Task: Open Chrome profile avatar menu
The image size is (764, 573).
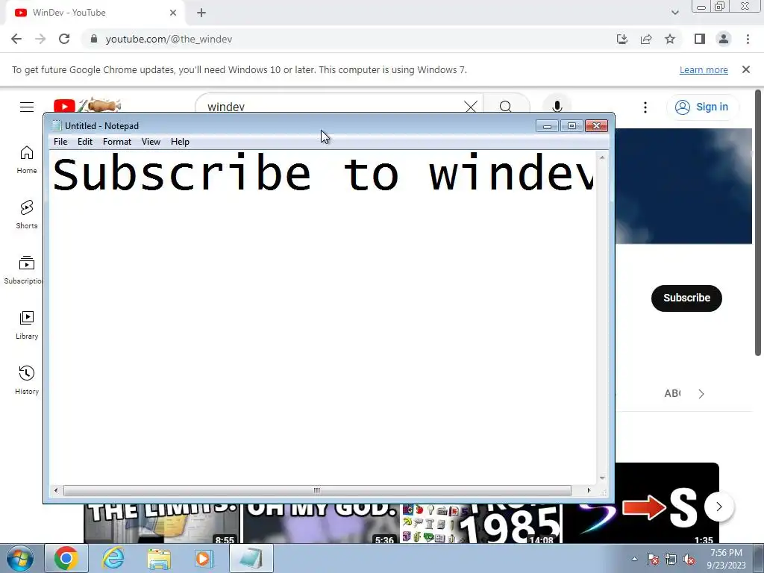Action: (724, 39)
